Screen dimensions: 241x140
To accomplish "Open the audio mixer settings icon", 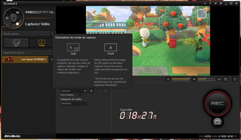I will point(226,79).
